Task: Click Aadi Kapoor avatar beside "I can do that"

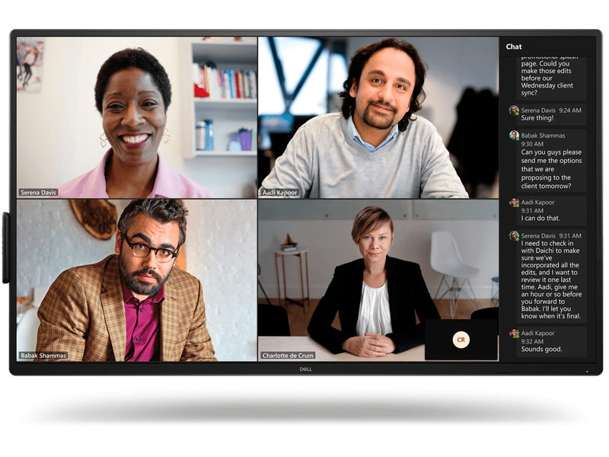Action: 514,203
